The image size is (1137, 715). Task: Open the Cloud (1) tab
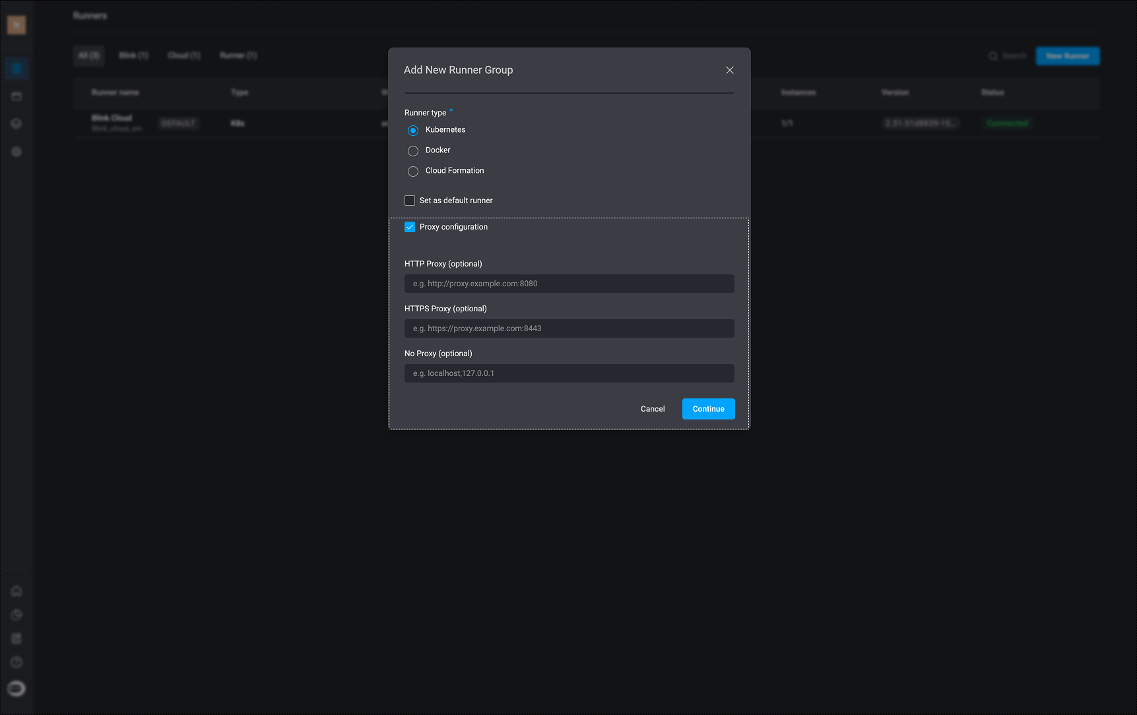coord(183,55)
